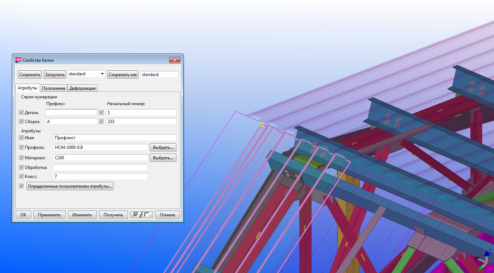Image resolution: width=494 pixels, height=273 pixels.
Task: Toggle the Профиль checkbox
Action: [x=21, y=147]
